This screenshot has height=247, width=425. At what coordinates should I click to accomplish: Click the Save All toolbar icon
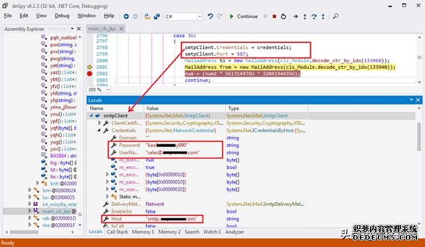click(157, 17)
